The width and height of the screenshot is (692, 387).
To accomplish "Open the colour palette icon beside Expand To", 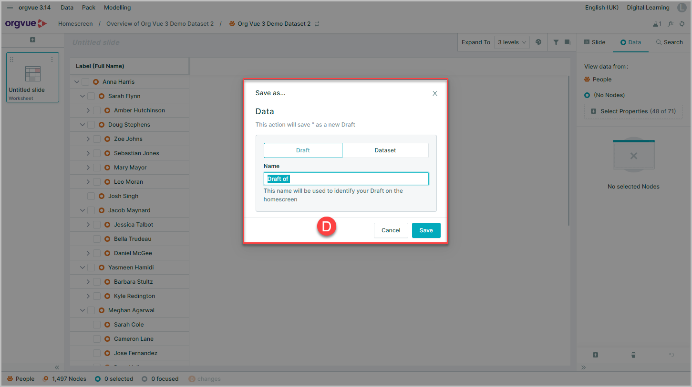I will 538,42.
